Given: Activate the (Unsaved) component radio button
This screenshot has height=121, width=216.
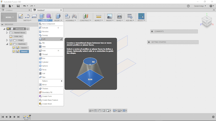Looking at the screenshot, I should [x=27, y=29].
